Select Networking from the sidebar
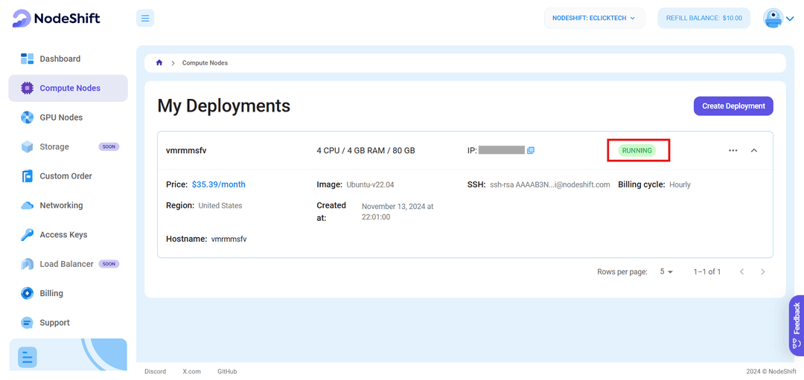The width and height of the screenshot is (804, 380). pos(61,205)
